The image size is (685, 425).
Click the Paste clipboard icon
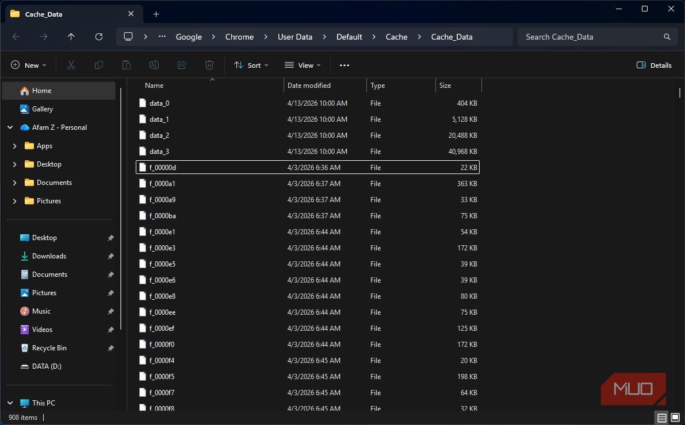point(127,65)
